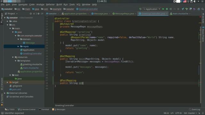The height and width of the screenshot is (115, 205).
Task: Open the Terminal tool window
Action: (44, 109)
